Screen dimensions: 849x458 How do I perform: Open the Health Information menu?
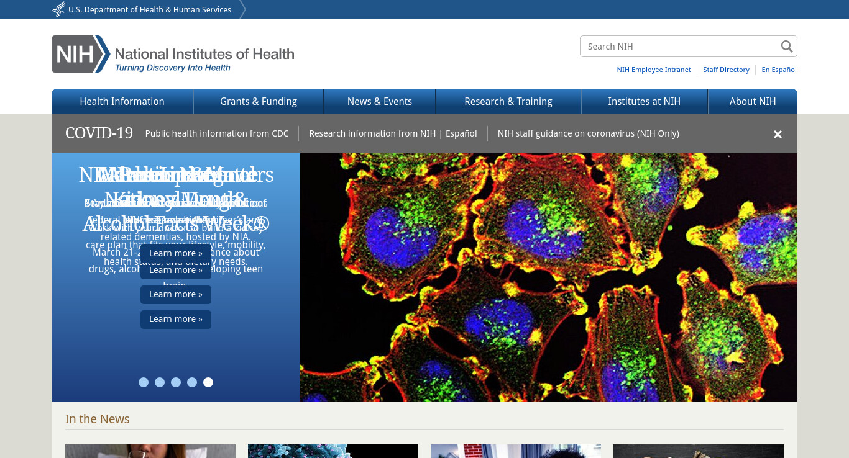tap(122, 102)
